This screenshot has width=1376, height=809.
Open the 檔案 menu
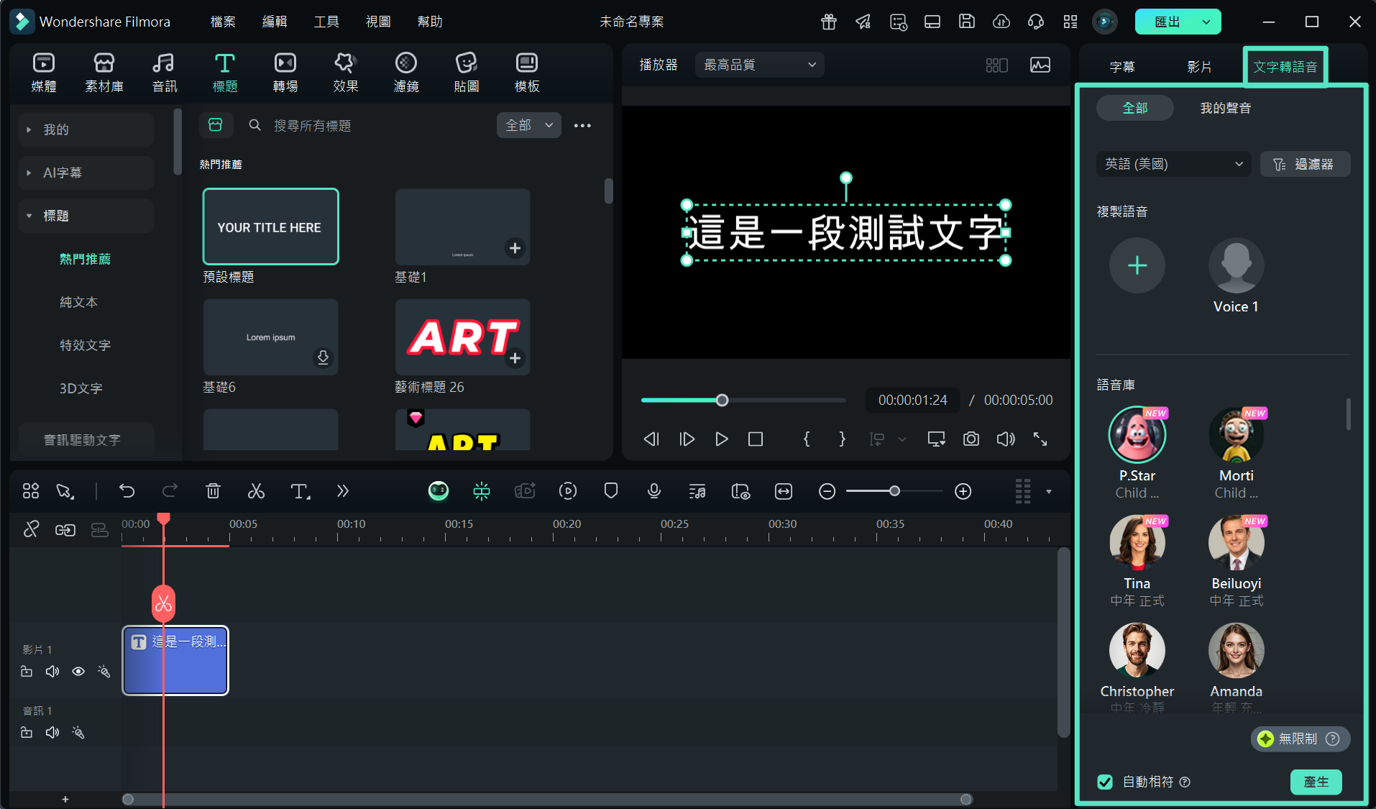tap(223, 22)
